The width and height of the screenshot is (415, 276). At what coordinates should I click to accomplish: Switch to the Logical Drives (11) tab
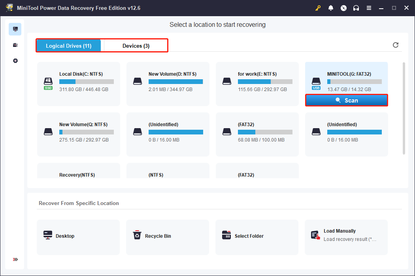pos(68,46)
